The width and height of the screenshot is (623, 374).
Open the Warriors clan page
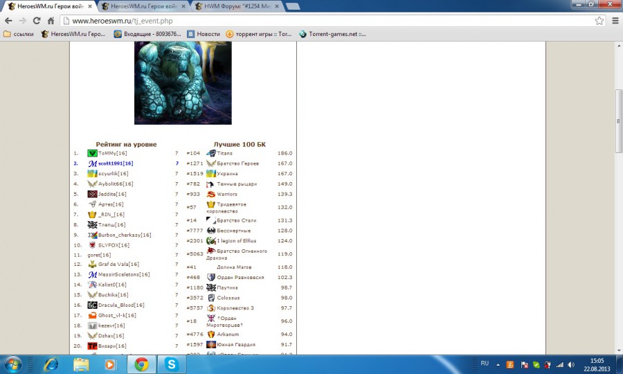click(x=227, y=194)
